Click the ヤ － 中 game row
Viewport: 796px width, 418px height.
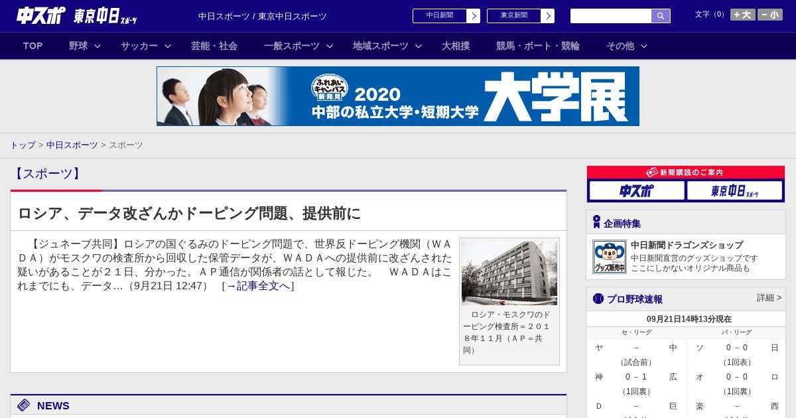pos(636,348)
